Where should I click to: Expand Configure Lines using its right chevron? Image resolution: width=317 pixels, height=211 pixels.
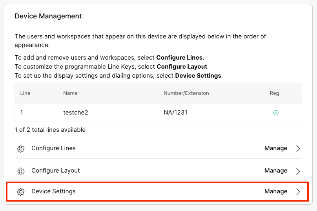(x=298, y=149)
